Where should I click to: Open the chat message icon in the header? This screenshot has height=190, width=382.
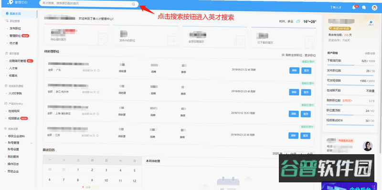364,8
